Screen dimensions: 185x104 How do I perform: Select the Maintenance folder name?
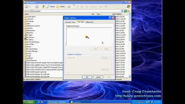point(31,30)
